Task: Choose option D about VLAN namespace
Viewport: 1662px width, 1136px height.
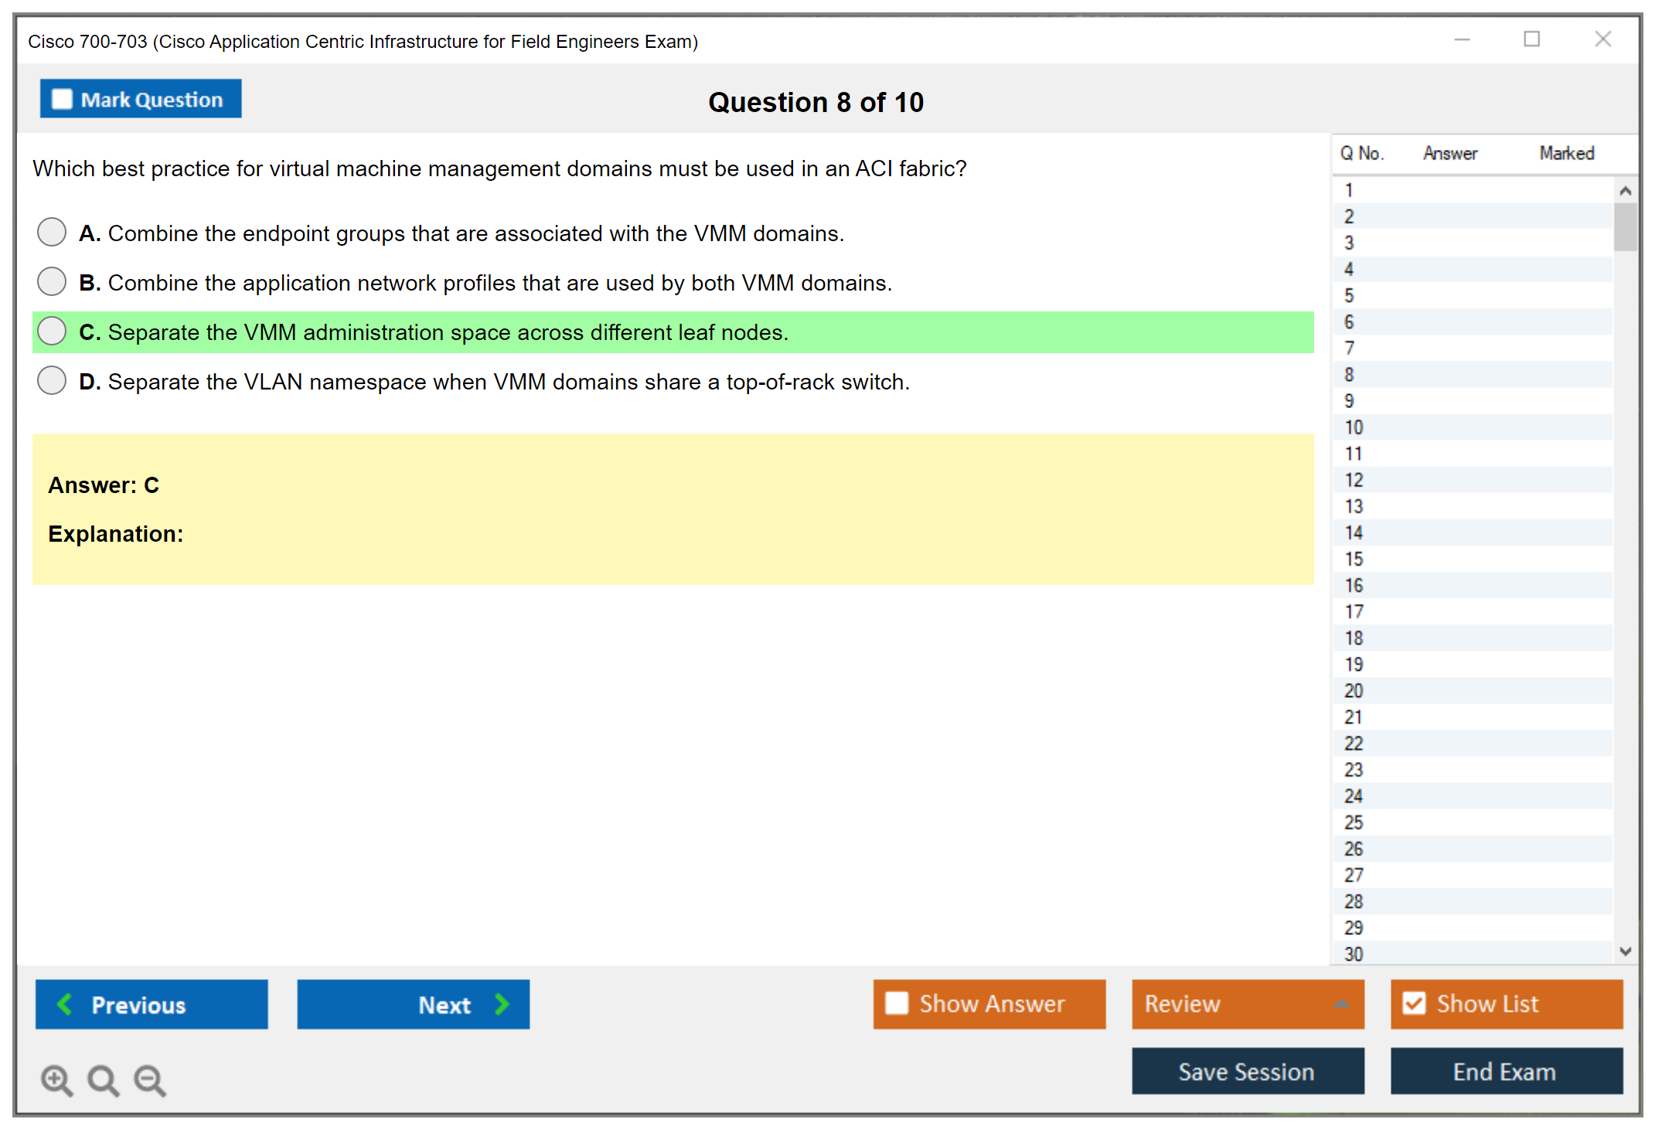Action: (x=52, y=380)
